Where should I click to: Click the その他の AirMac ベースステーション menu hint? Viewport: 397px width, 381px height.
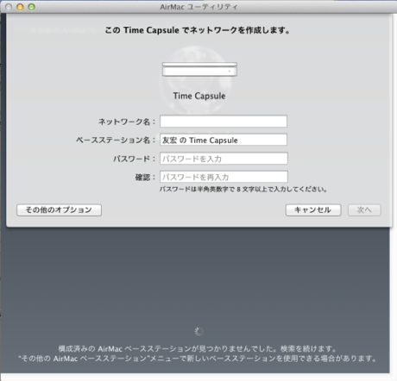click(x=198, y=359)
